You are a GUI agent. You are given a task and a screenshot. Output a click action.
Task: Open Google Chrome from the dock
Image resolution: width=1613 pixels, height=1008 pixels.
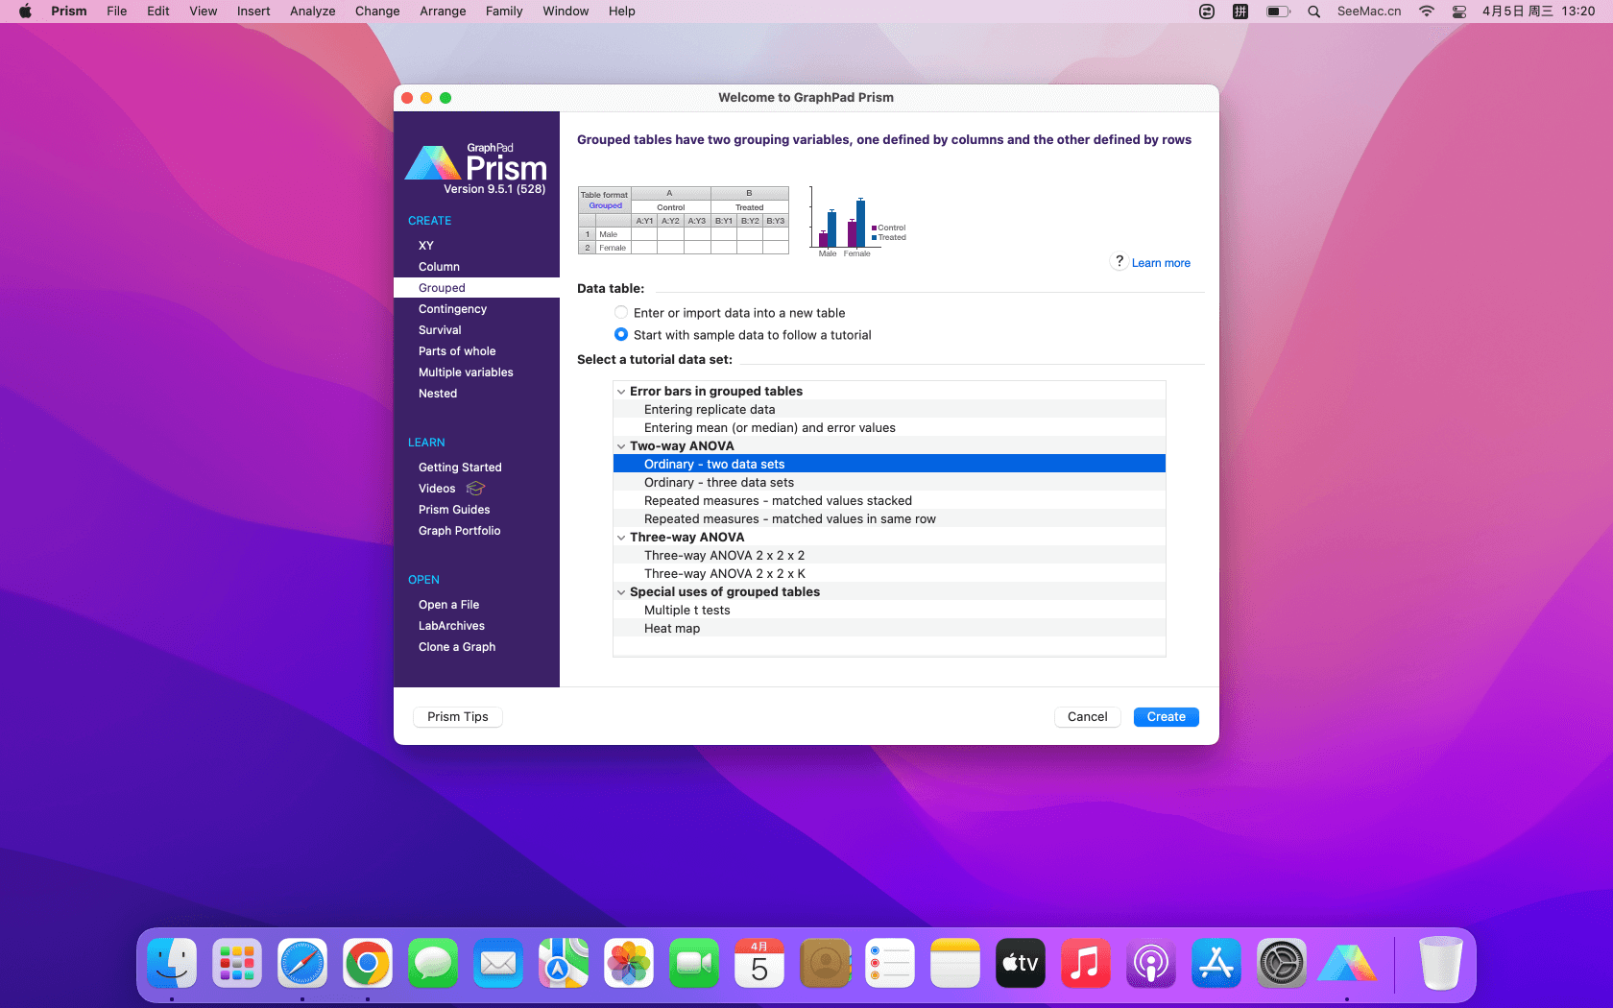tap(368, 963)
